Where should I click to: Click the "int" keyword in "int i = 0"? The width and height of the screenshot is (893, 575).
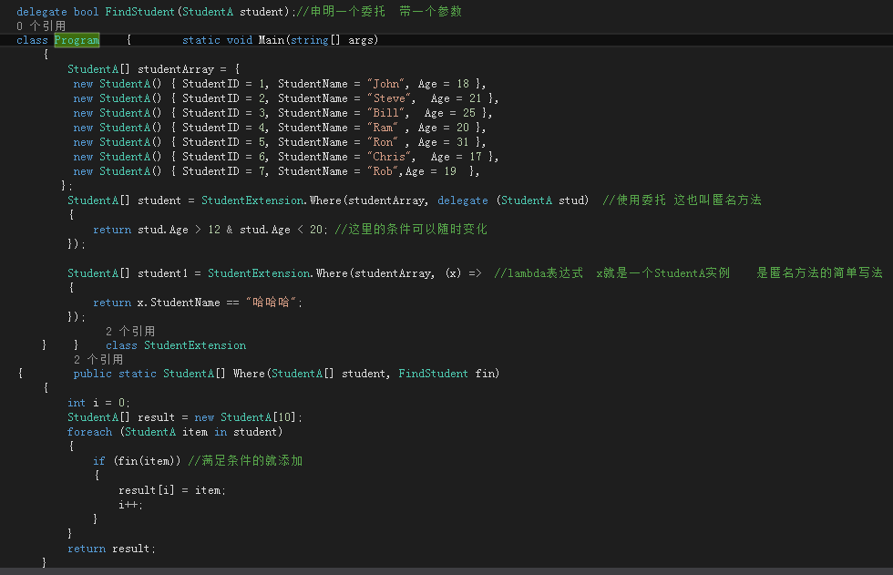[x=77, y=403]
